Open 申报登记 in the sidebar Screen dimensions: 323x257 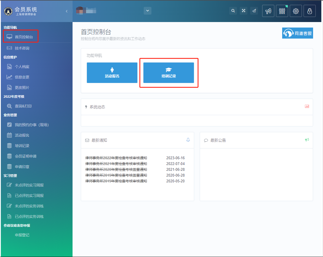coord(22,235)
